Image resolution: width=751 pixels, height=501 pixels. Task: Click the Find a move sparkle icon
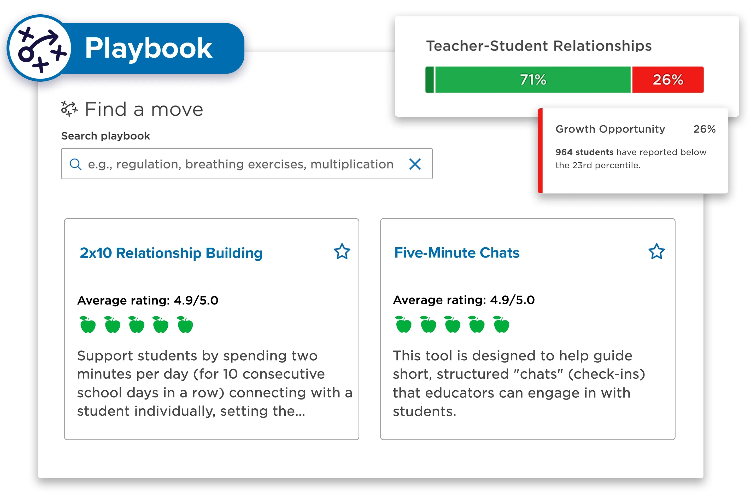pos(69,109)
